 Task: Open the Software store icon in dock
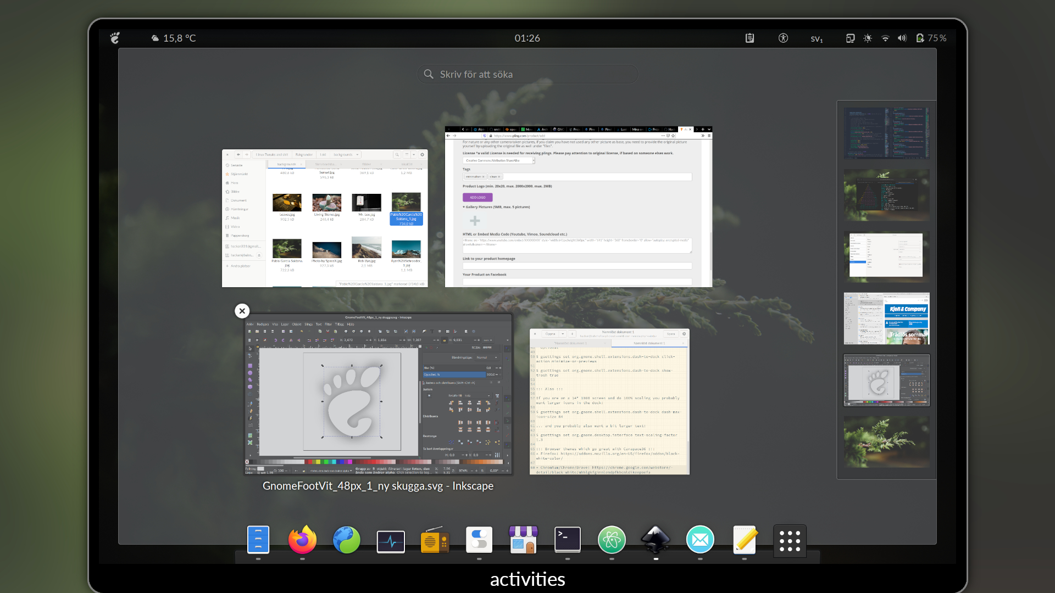click(523, 540)
